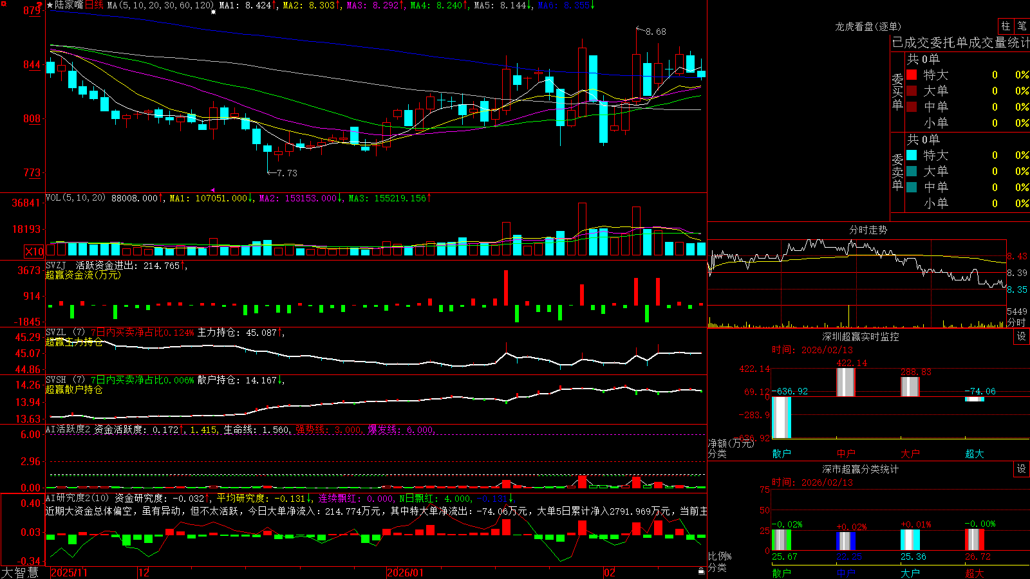The width and height of the screenshot is (1030, 579).
Task: Click the green 散户 ratio bar at 25.67
Action: (x=782, y=540)
